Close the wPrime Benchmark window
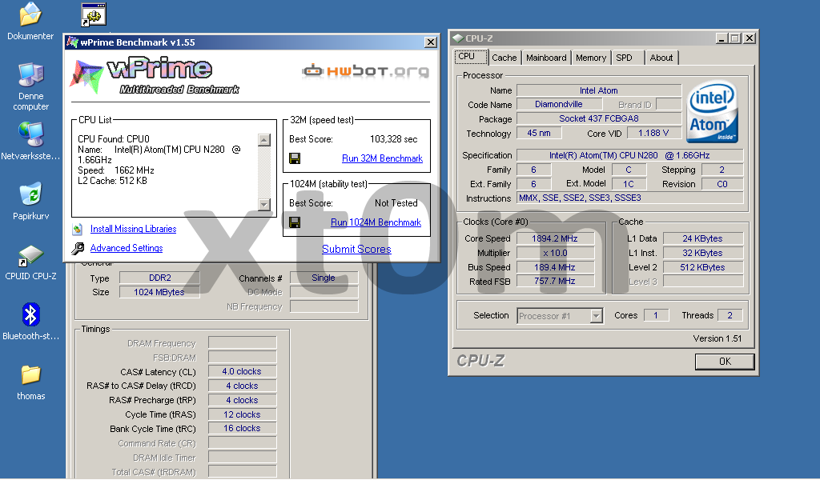 click(x=430, y=42)
